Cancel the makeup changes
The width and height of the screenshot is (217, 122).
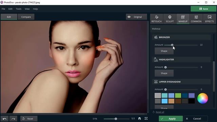coord(196,119)
